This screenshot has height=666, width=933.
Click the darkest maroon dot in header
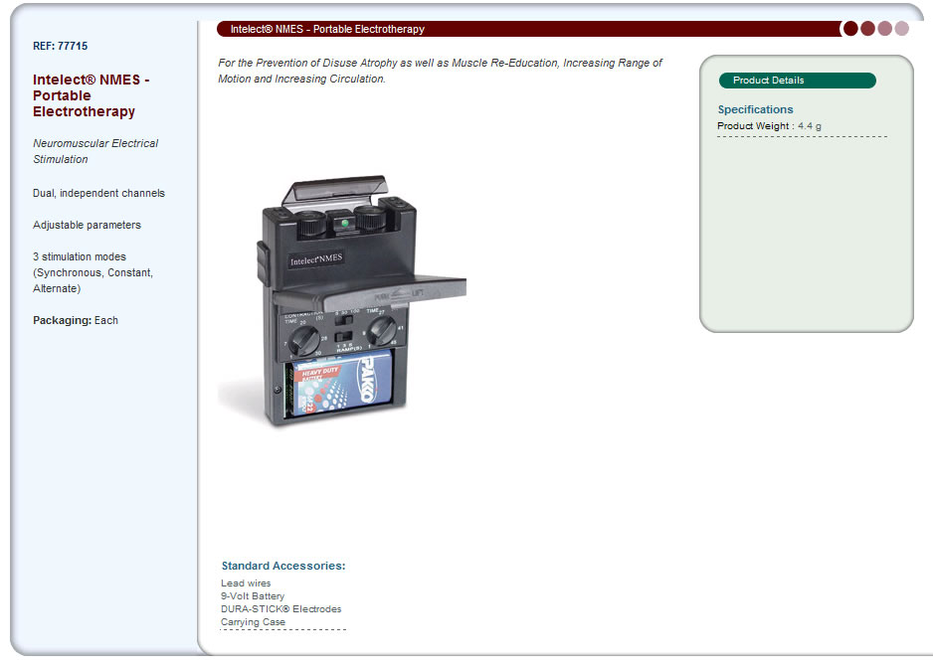[850, 29]
